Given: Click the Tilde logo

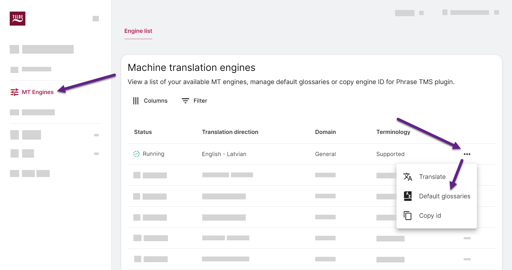Looking at the screenshot, I should tap(18, 19).
